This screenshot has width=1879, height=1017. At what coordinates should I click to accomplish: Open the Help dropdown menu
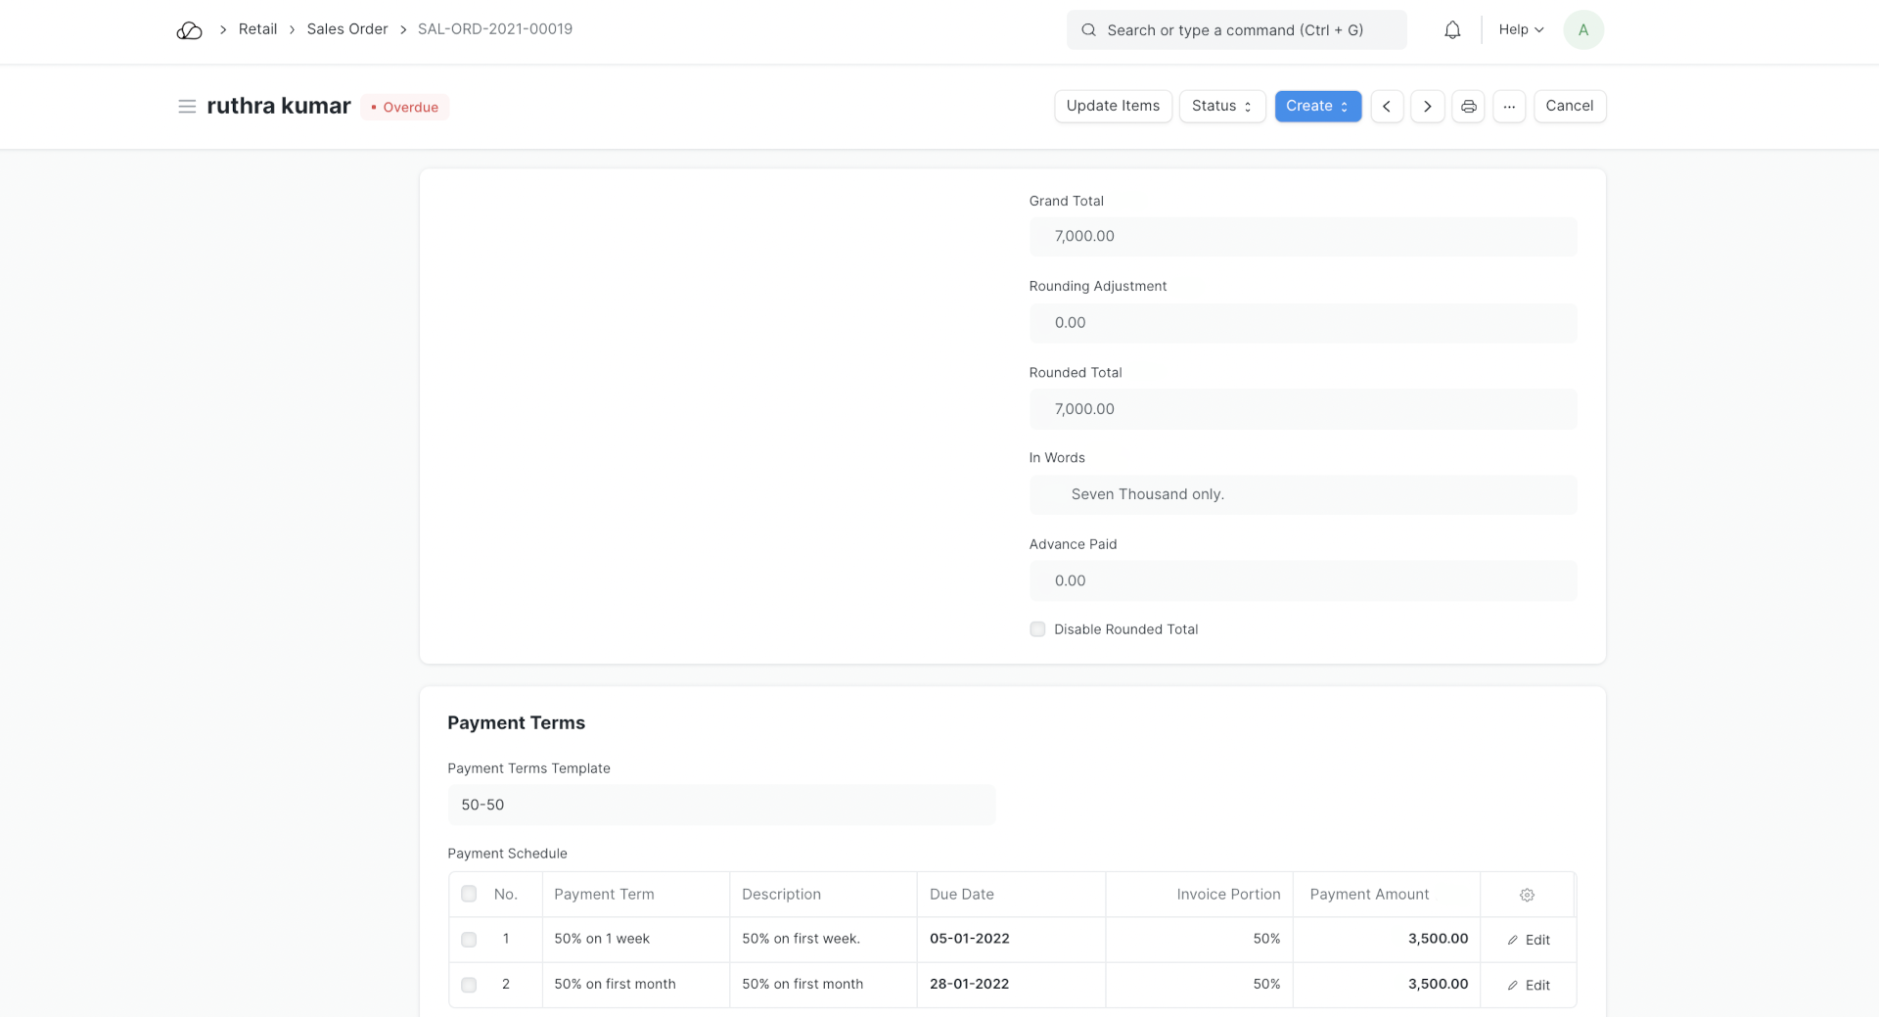pos(1521,30)
